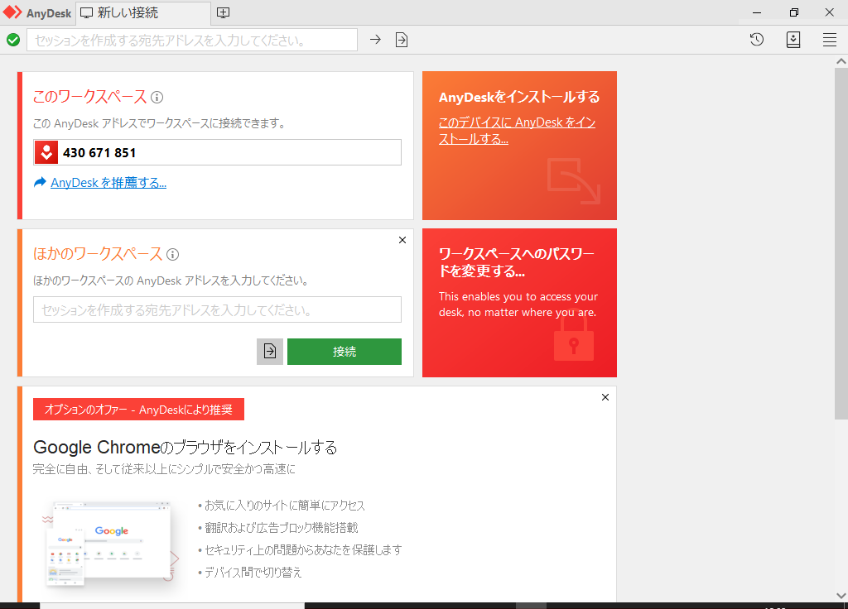Restore down the AnyDesk window
Image resolution: width=848 pixels, height=609 pixels.
[x=794, y=12]
